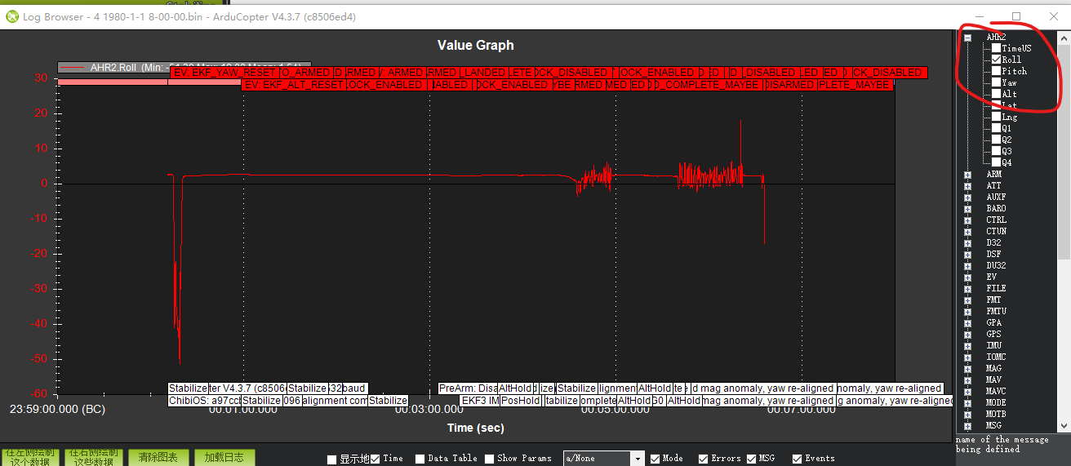Viewport: 1071px width, 466px height.
Task: Expand the FMTU tree node
Action: click(x=967, y=311)
